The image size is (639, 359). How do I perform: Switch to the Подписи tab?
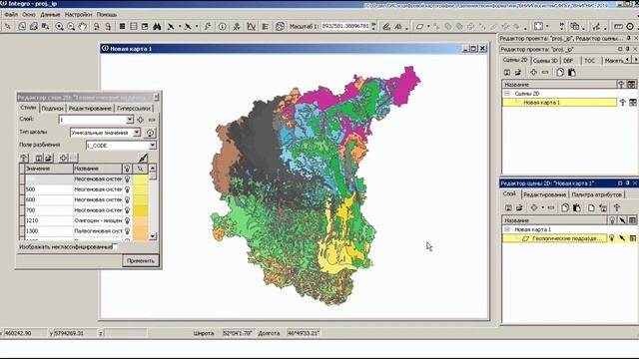pos(53,109)
